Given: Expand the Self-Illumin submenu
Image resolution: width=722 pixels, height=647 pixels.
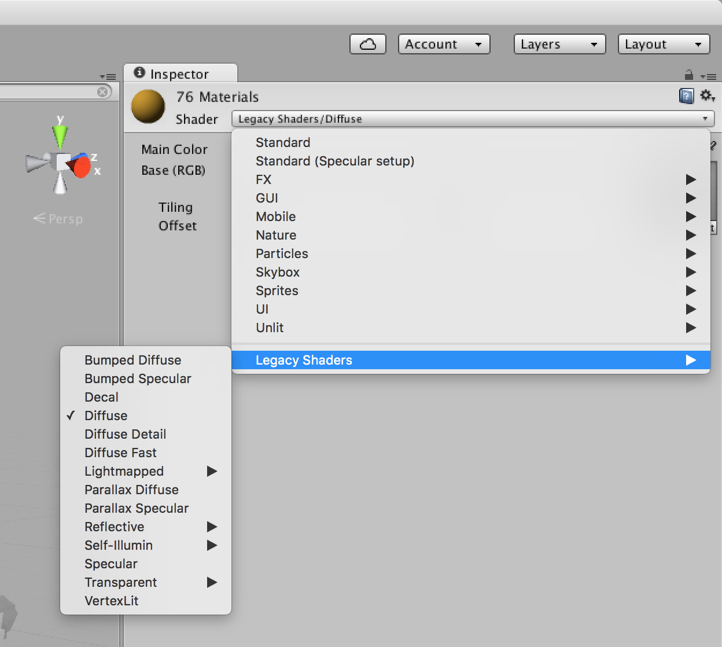Looking at the screenshot, I should pyautogui.click(x=146, y=545).
